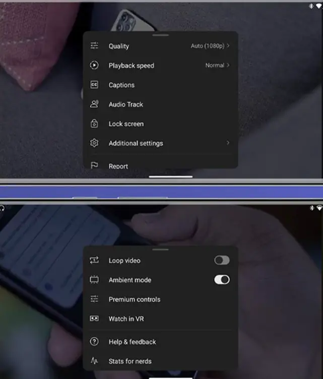The image size is (323, 379).
Task: Grab the upper menu sheet handle
Action: tap(161, 35)
